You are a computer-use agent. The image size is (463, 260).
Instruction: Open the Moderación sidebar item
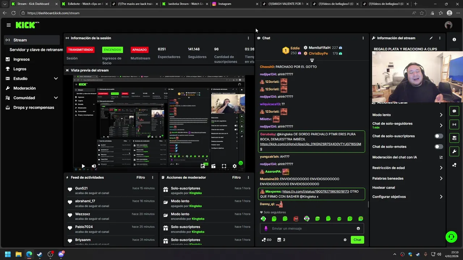pyautogui.click(x=24, y=88)
